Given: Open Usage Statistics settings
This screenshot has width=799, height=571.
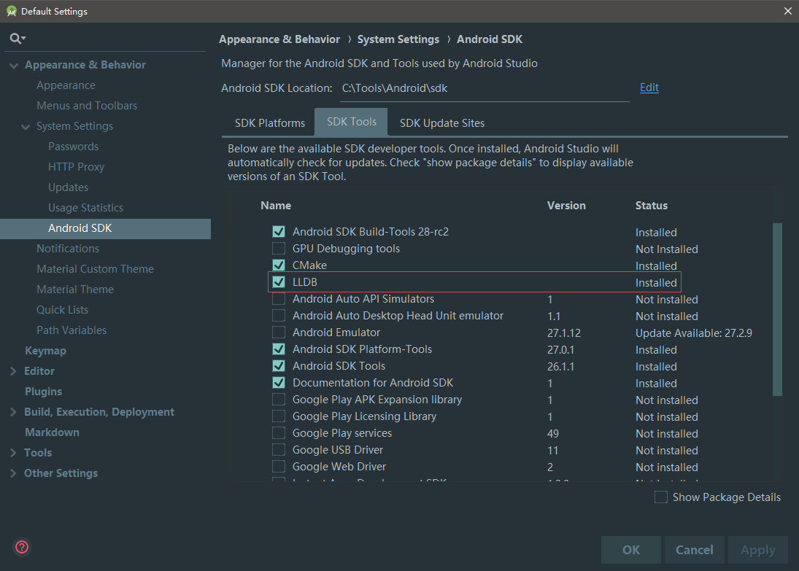Looking at the screenshot, I should (x=85, y=207).
